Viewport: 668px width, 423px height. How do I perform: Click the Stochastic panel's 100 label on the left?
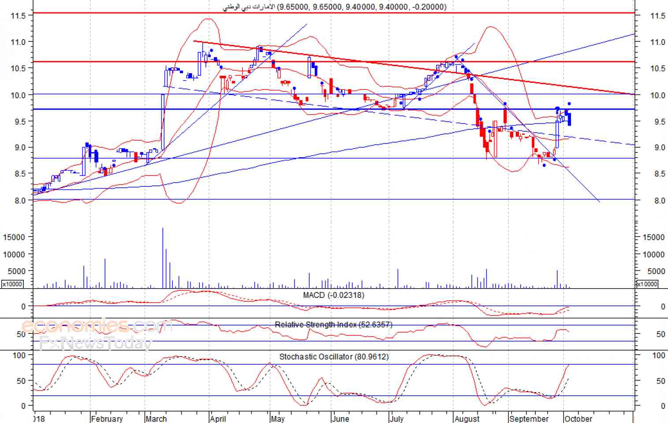point(19,355)
